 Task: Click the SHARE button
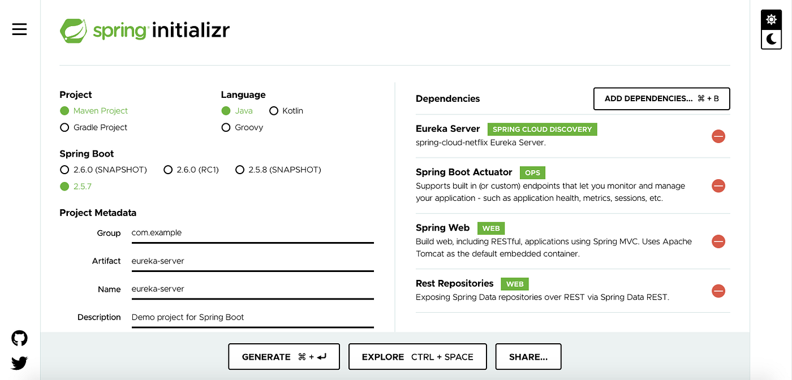(528, 356)
